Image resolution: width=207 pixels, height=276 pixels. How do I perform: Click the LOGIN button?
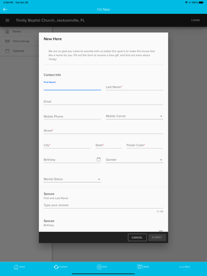tap(195, 20)
